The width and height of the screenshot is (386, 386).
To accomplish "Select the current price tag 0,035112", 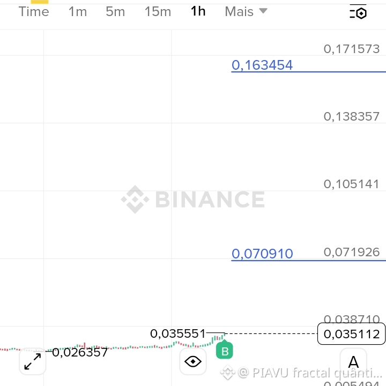I will [351, 334].
